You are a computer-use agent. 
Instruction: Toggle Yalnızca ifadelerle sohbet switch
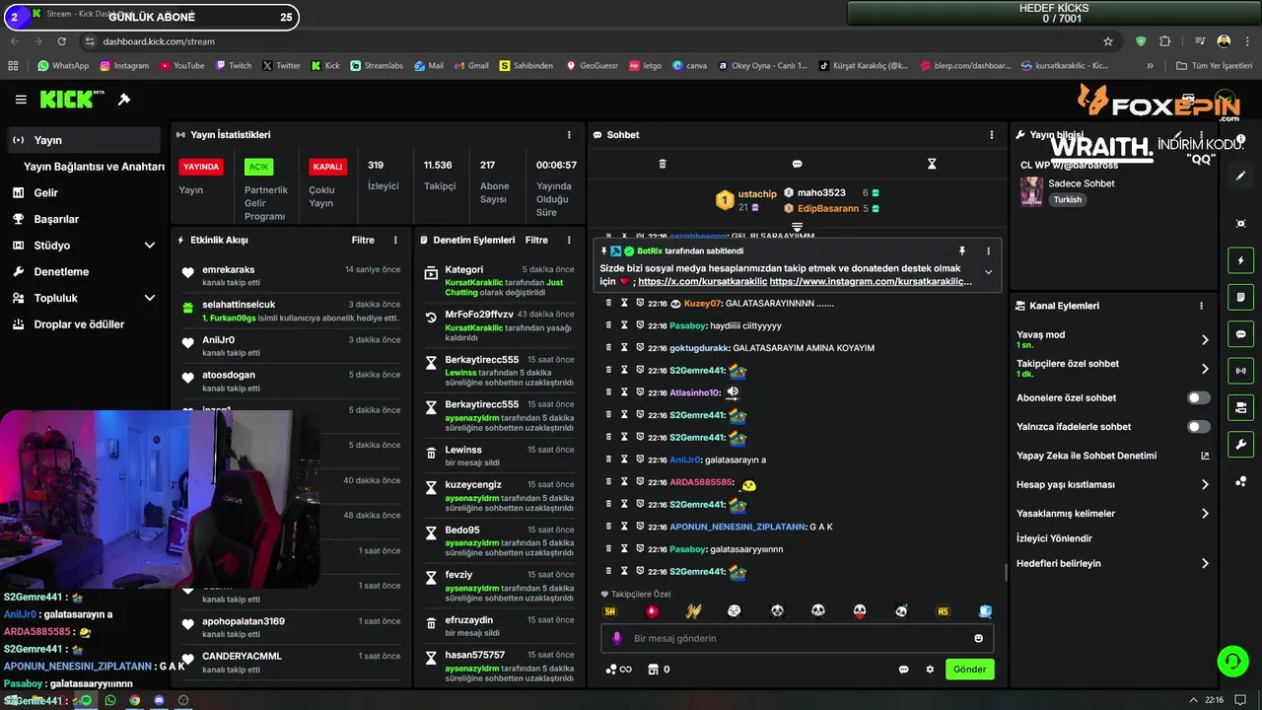coord(1199,427)
